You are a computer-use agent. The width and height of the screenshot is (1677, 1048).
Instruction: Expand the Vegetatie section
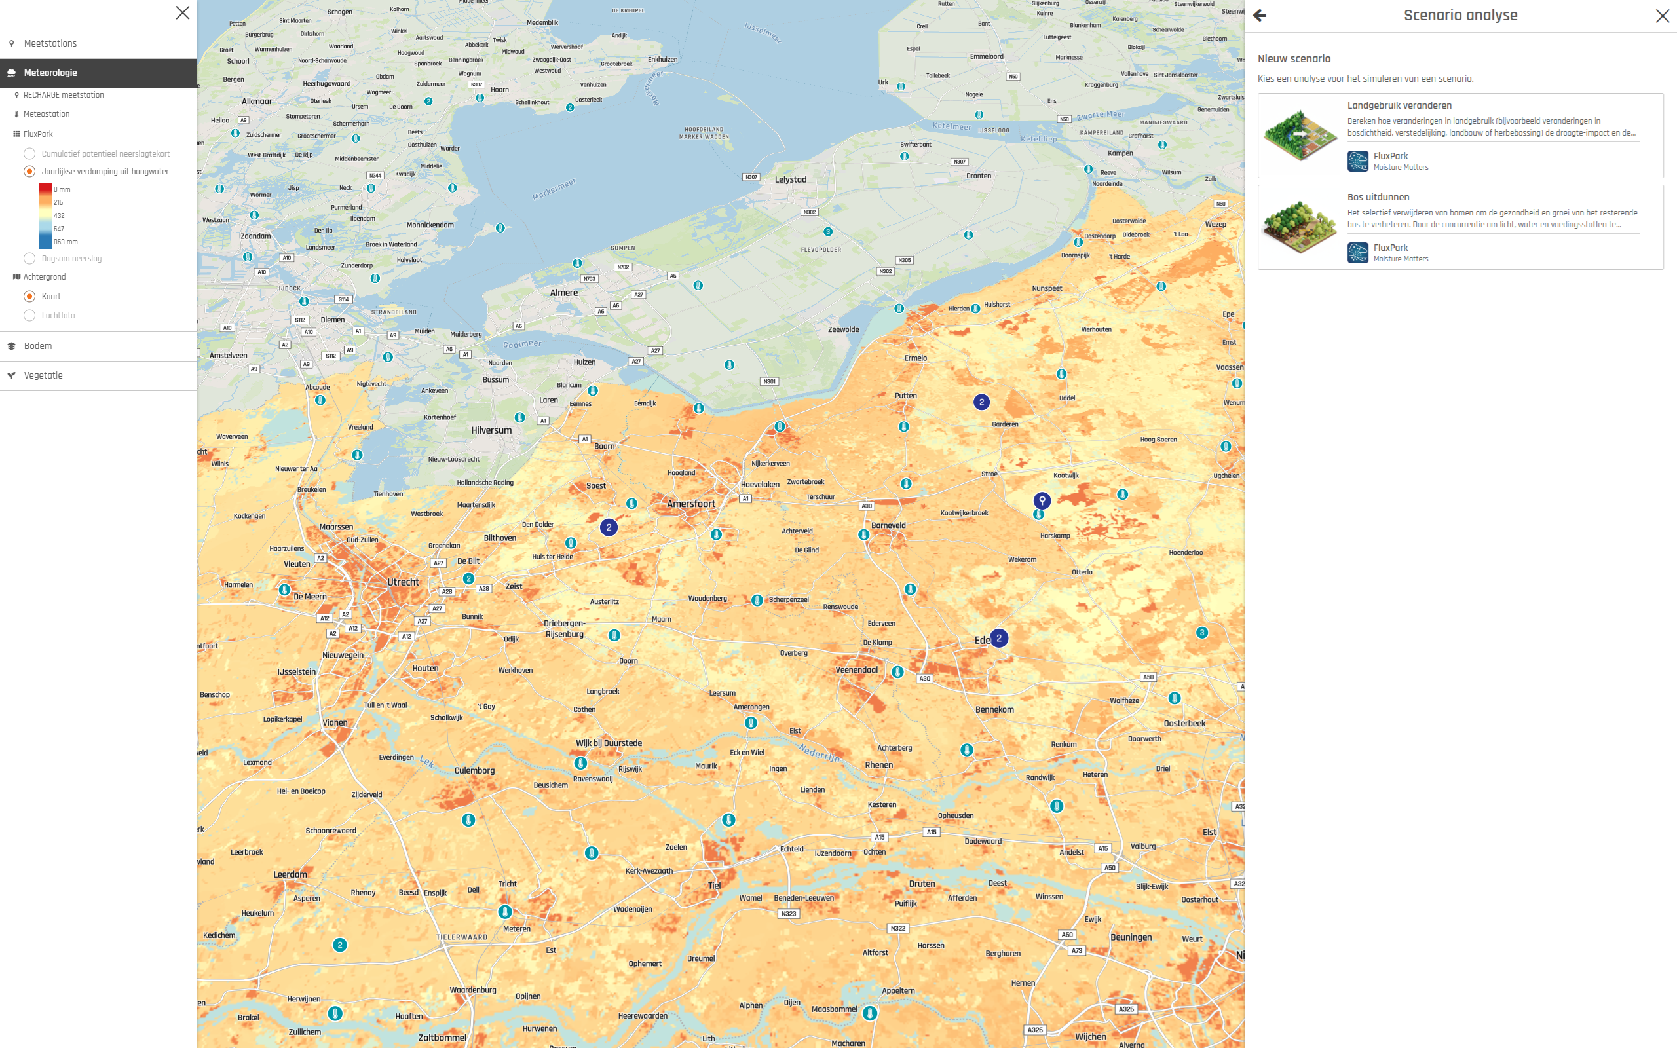click(98, 376)
